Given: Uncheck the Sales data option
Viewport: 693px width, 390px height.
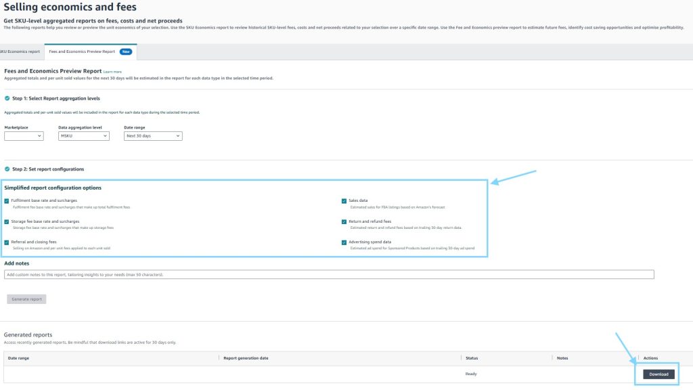Looking at the screenshot, I should click(344, 201).
